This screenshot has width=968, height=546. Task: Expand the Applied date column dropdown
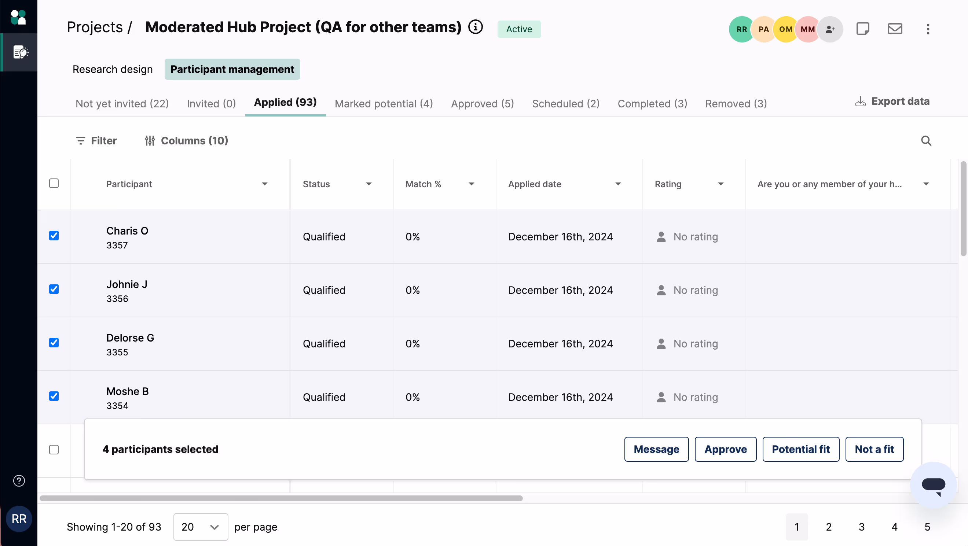pyautogui.click(x=618, y=184)
